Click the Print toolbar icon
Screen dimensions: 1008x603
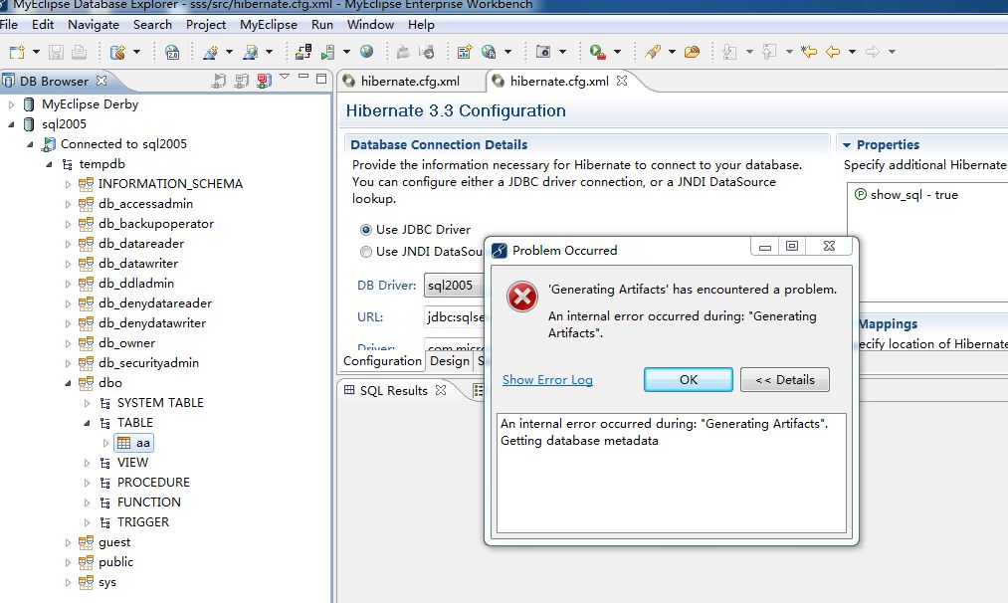79,52
